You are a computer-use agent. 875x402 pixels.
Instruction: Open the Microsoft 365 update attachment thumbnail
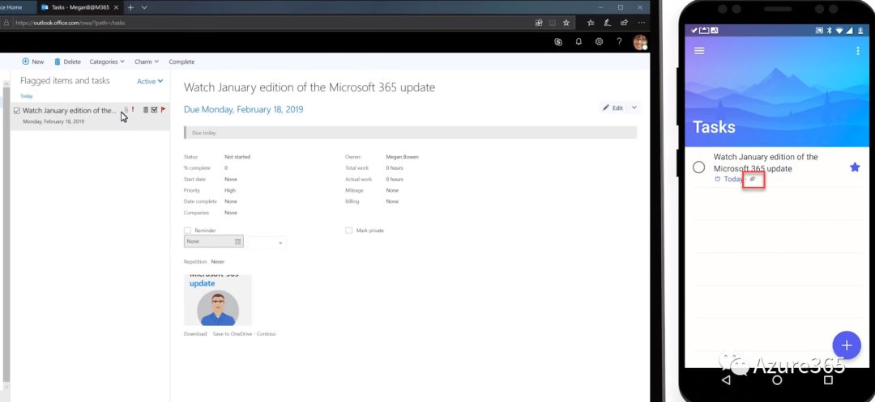tap(217, 300)
